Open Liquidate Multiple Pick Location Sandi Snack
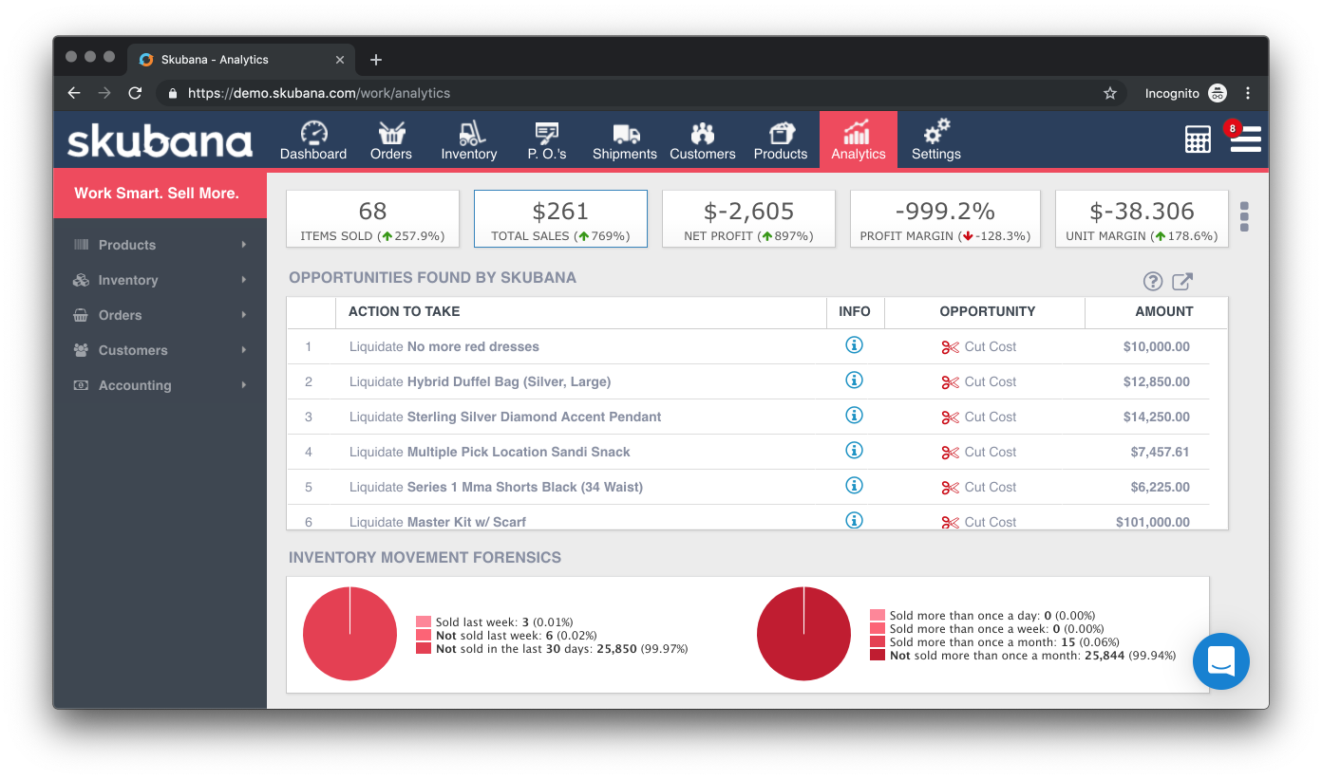 click(x=489, y=452)
